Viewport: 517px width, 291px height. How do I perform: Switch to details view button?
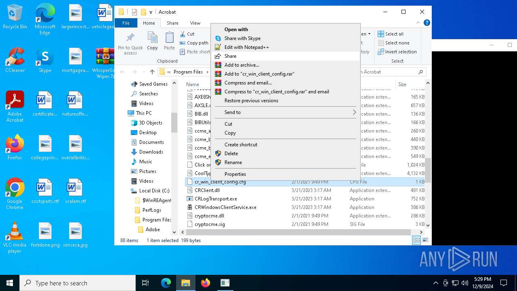[416, 240]
